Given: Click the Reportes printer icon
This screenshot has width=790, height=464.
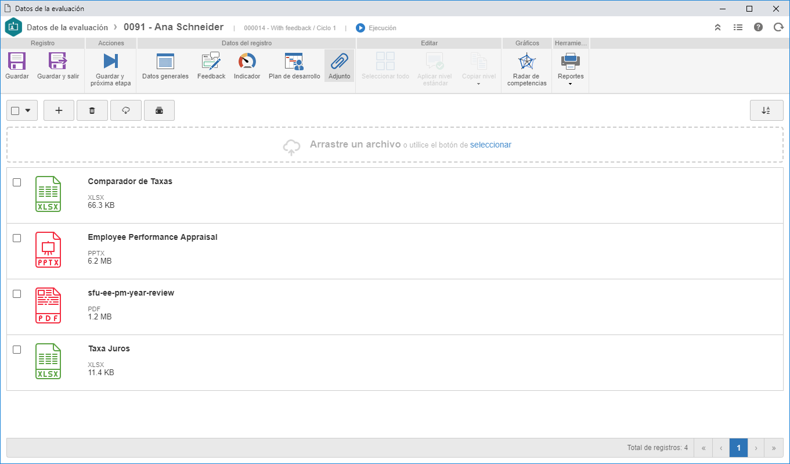Looking at the screenshot, I should click(x=571, y=61).
